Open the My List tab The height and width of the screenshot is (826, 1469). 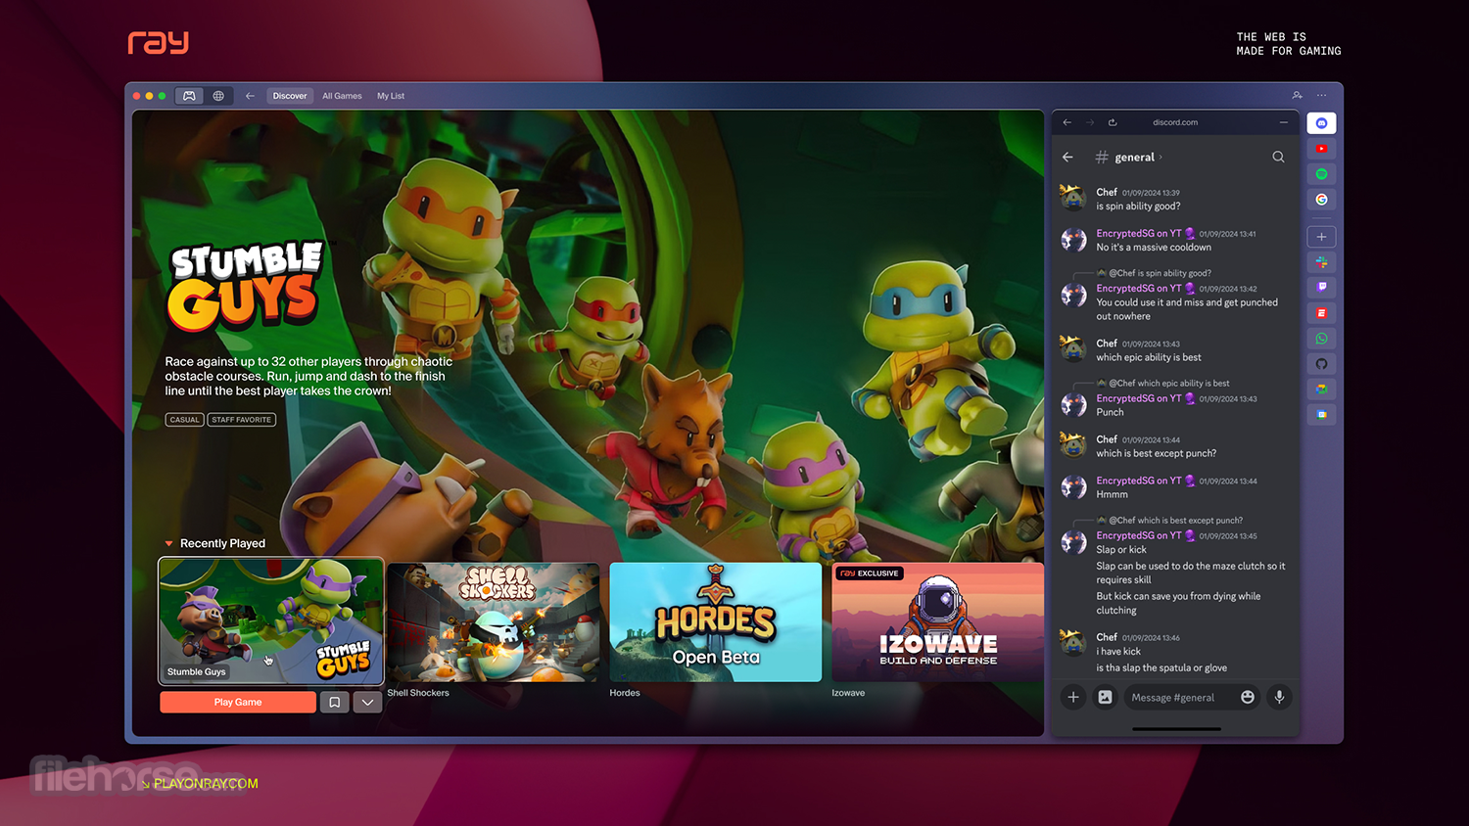[391, 96]
